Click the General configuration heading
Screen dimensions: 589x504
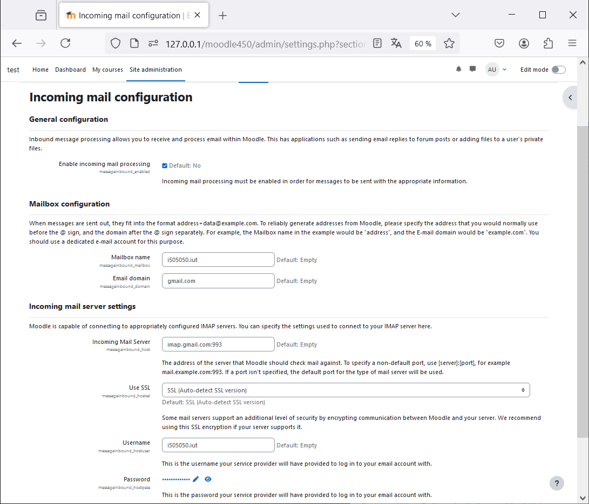[69, 119]
